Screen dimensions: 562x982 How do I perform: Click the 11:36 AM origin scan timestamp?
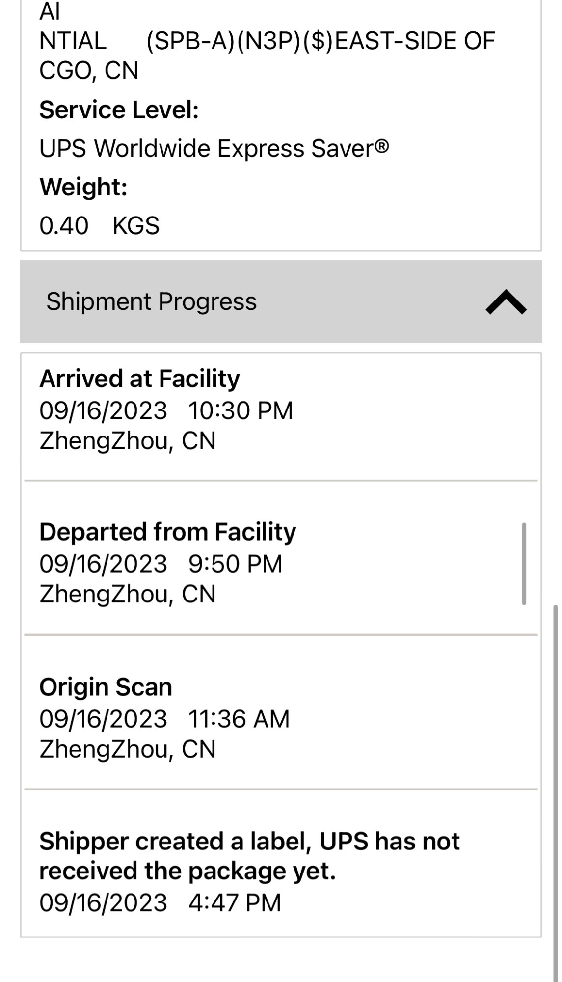click(239, 719)
